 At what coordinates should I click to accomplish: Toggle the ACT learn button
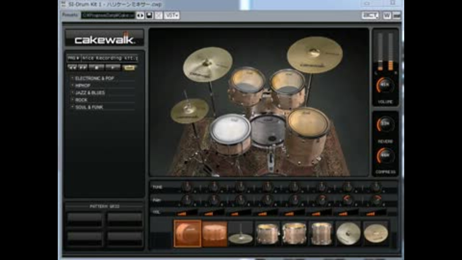[x=370, y=15]
